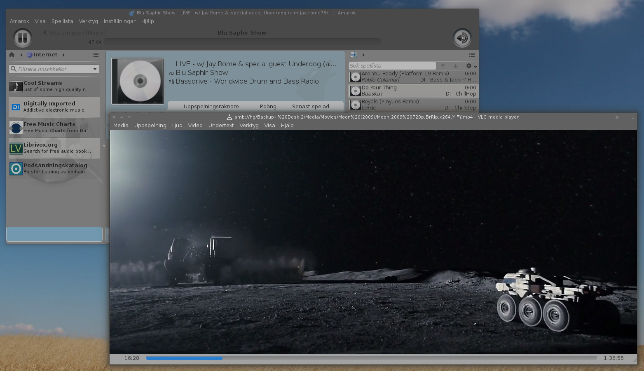
Task: Open the Inställningar menu
Action: coord(119,21)
